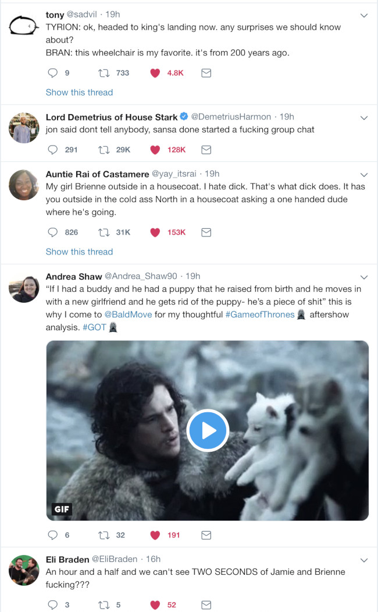
Task: Open the @BaldMove mention link
Action: (128, 314)
